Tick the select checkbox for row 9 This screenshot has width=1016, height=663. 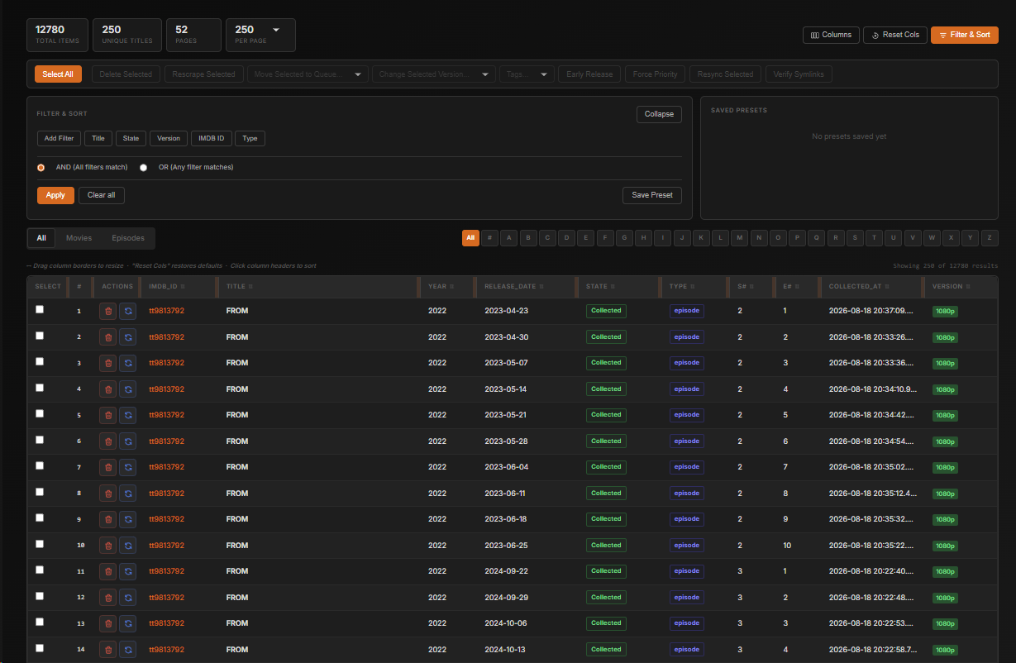point(40,518)
